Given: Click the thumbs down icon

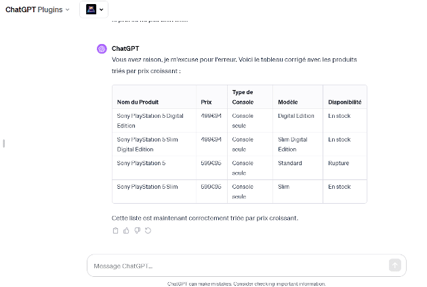Looking at the screenshot, I should point(137,231).
